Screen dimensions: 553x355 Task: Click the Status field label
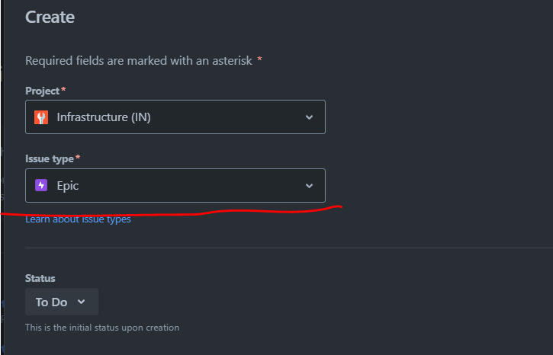(x=40, y=278)
